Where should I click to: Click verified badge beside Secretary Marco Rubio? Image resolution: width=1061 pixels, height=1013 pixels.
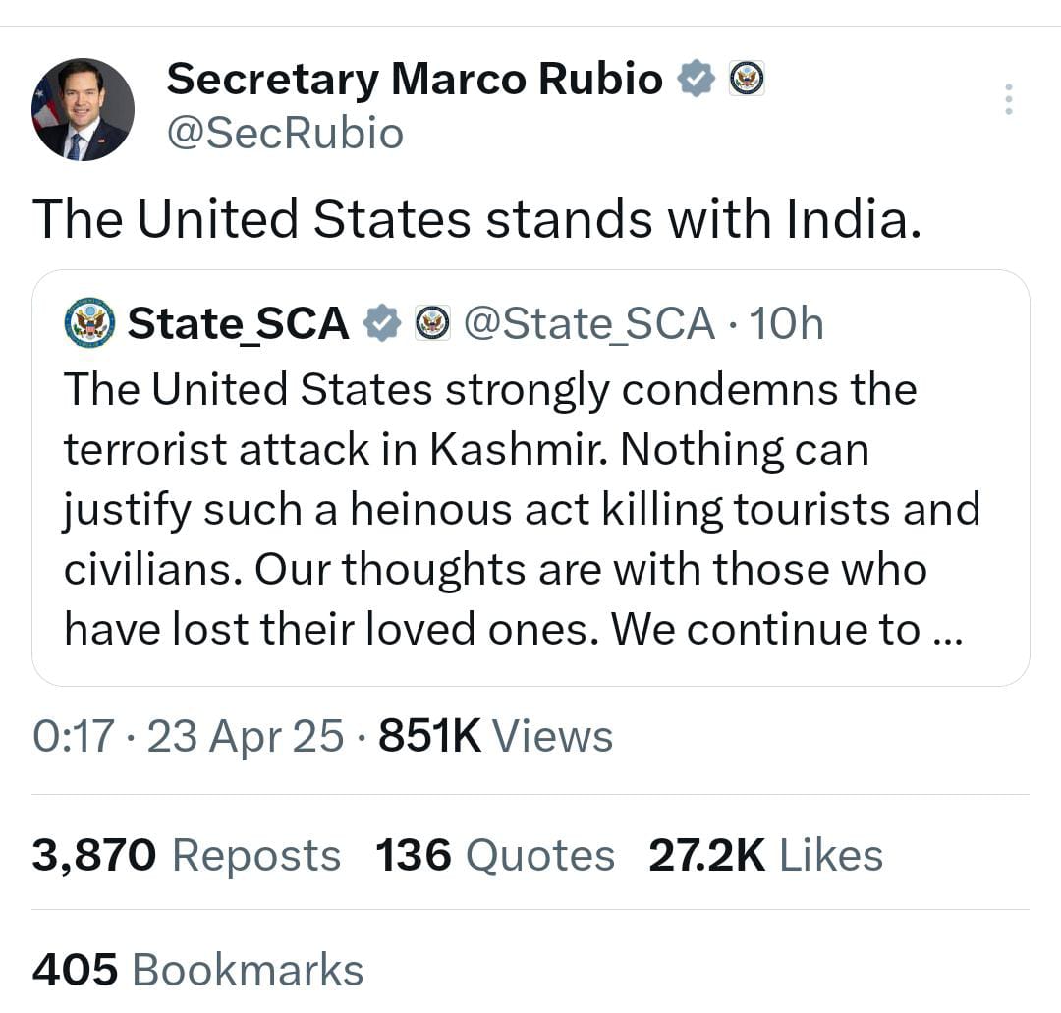point(697,79)
